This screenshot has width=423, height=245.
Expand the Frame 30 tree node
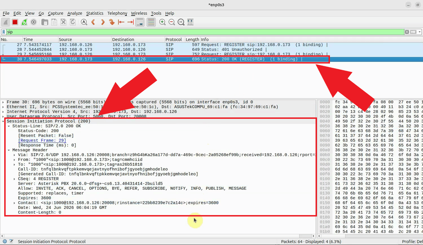[x=3, y=102]
